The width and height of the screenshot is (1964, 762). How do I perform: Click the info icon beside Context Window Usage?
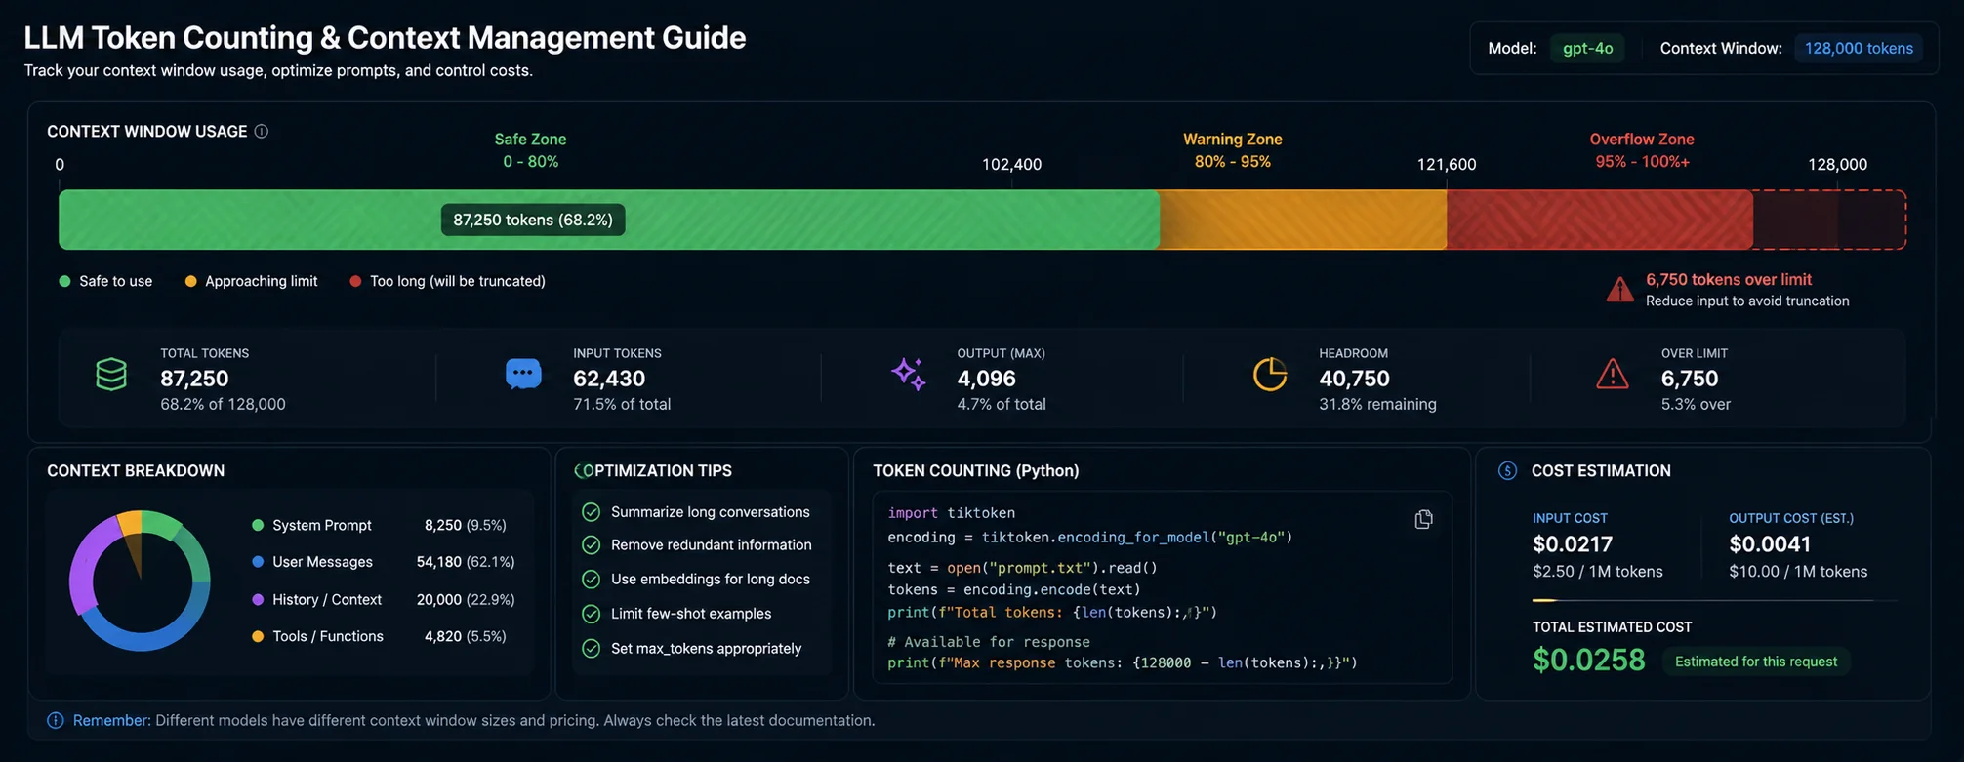[262, 131]
